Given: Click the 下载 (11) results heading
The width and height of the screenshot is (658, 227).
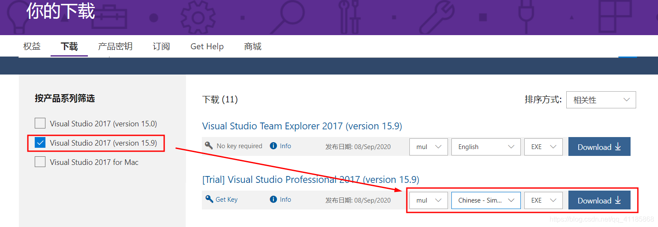Looking at the screenshot, I should (220, 99).
